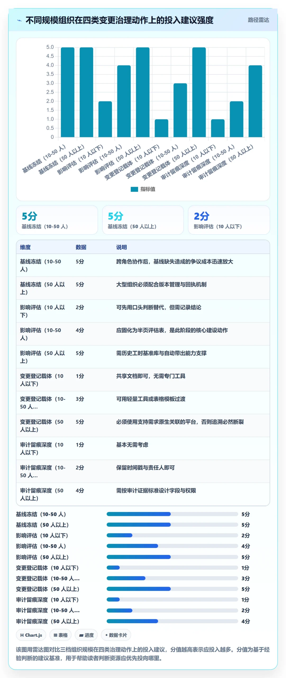This screenshot has width=286, height=678.
Task: Click the progress bar for 变更登记载体（10-50 人）
Action: coord(172,578)
